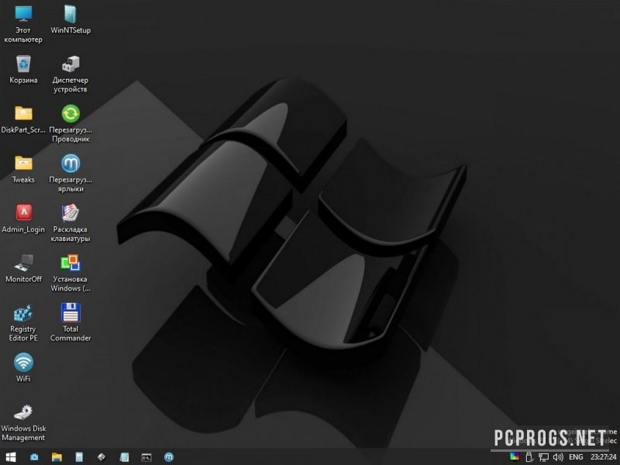Click the 23:27:24 system clock
This screenshot has height=465, width=620.
(x=604, y=457)
